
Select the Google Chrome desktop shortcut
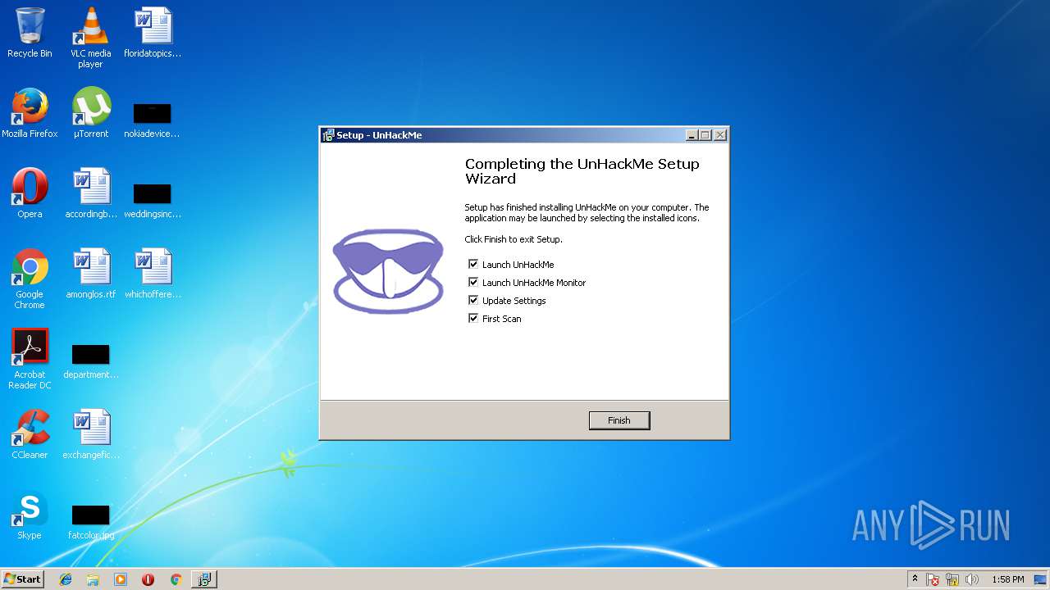[30, 279]
